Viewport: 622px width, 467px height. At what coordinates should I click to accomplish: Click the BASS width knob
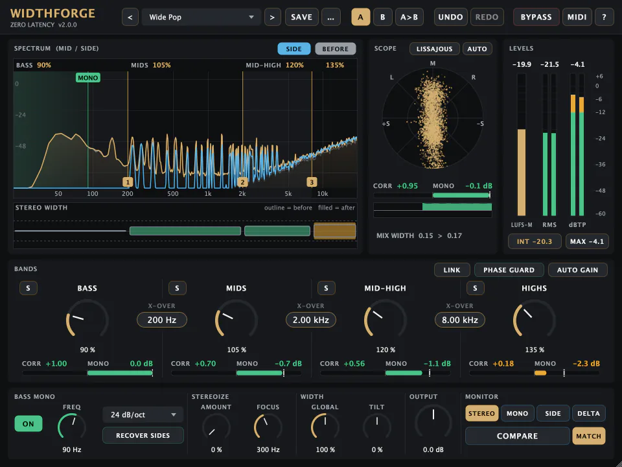click(x=87, y=320)
